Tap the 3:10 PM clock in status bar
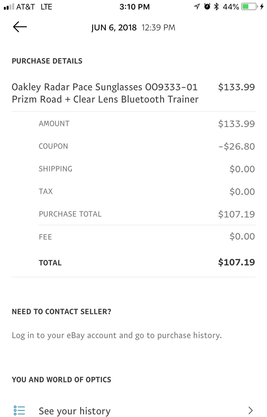 (x=134, y=7)
